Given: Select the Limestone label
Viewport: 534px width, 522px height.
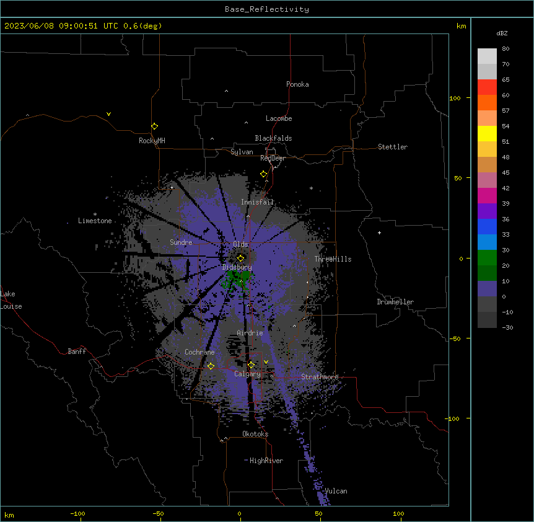Looking at the screenshot, I should click(95, 221).
